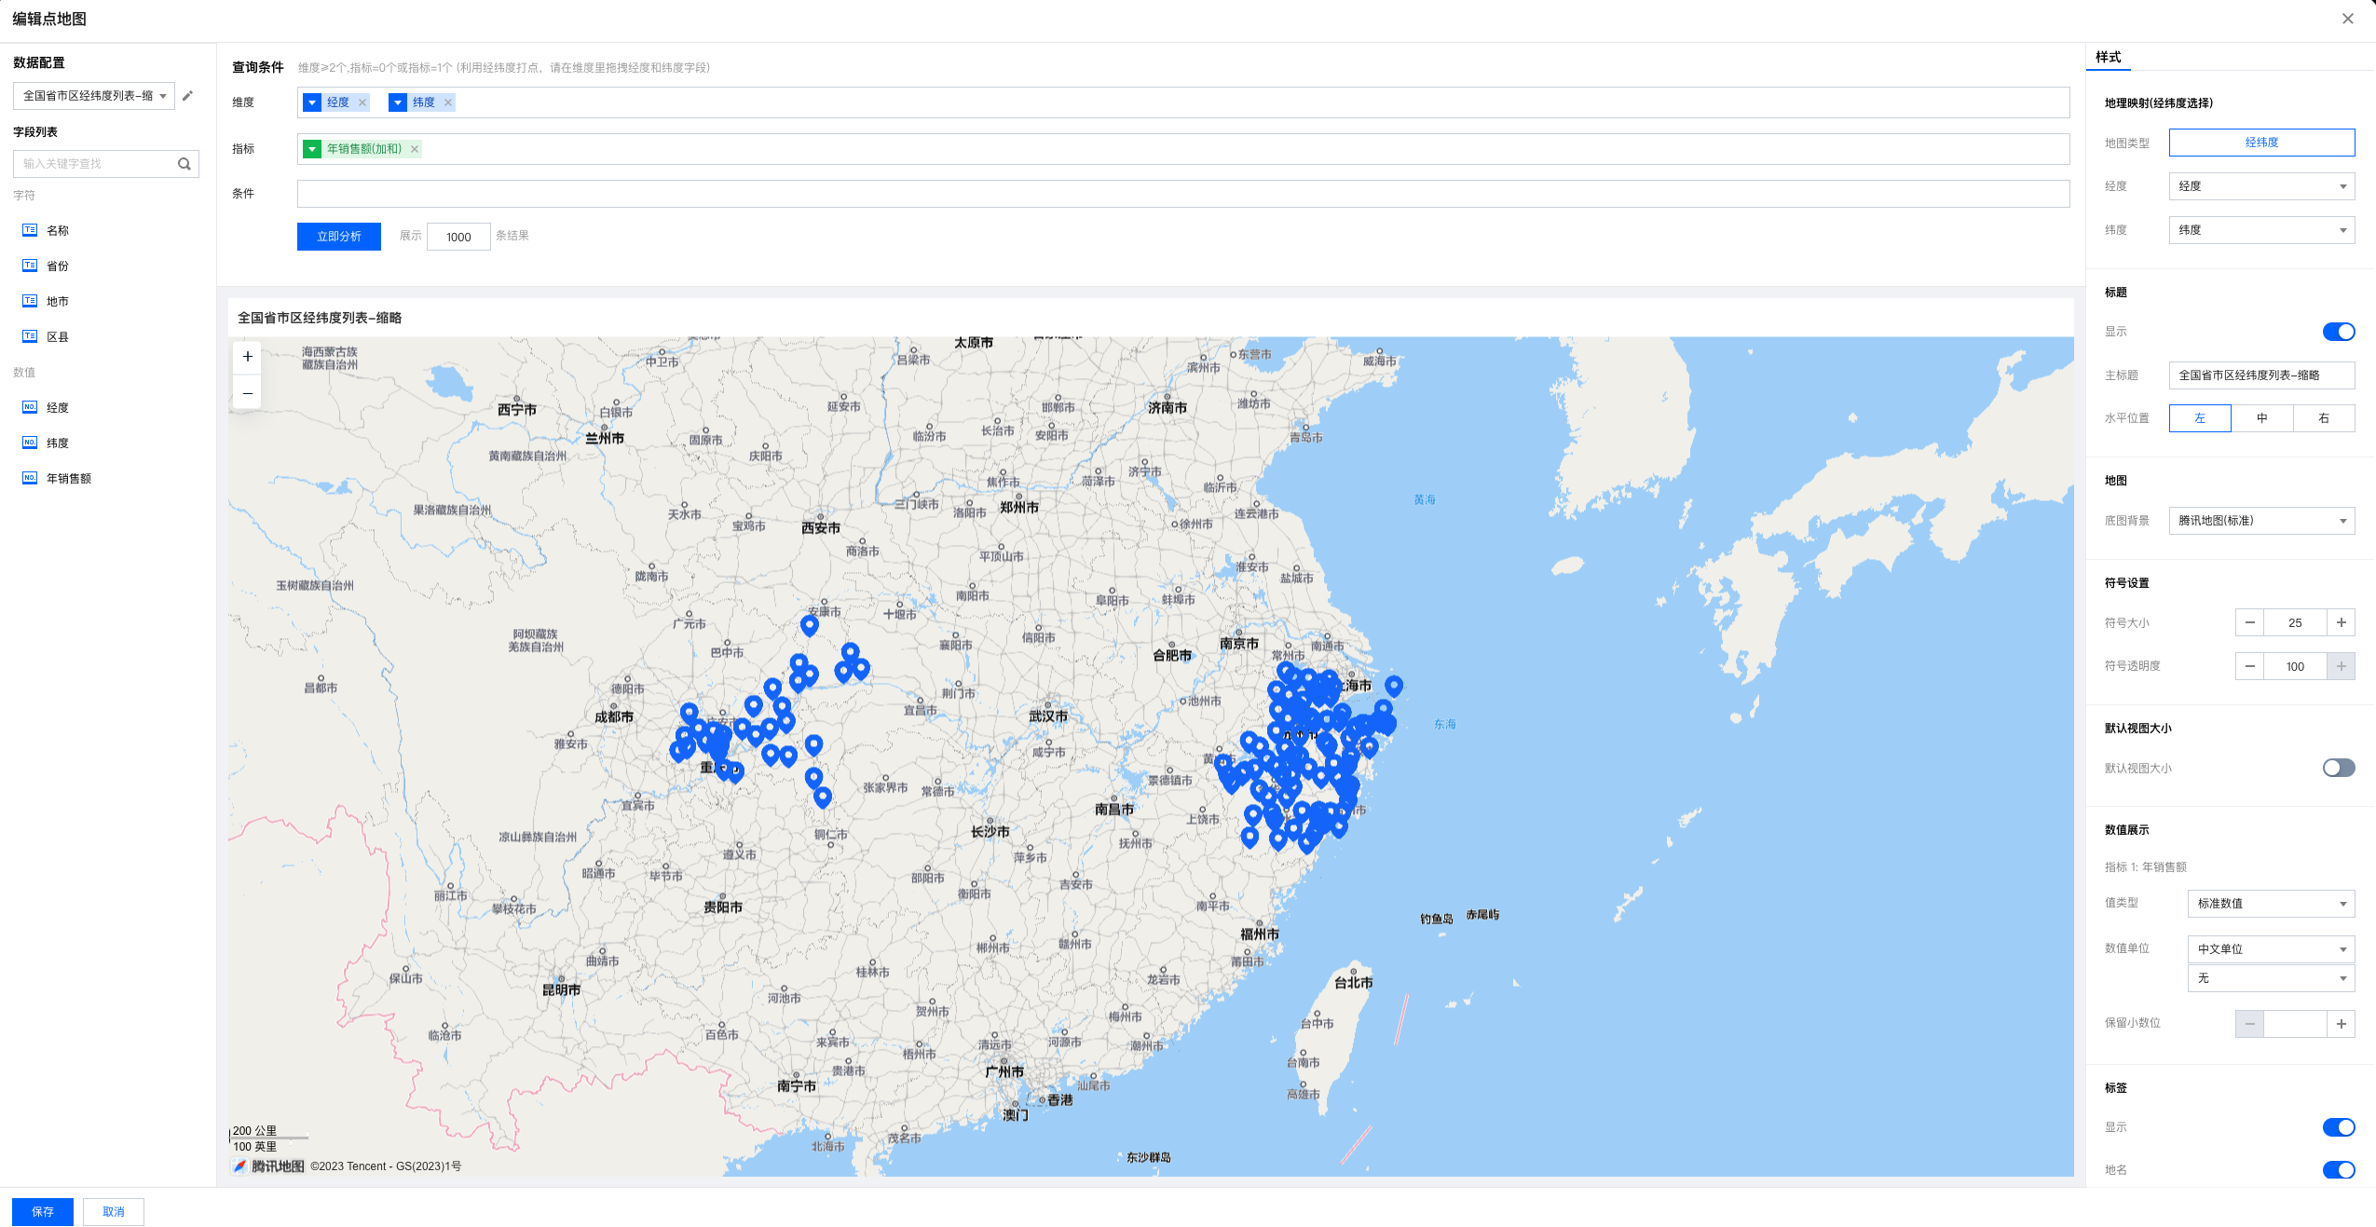Enable the 默认视图大小 switch
Viewport: 2376px width, 1227px height.
coord(2338,768)
